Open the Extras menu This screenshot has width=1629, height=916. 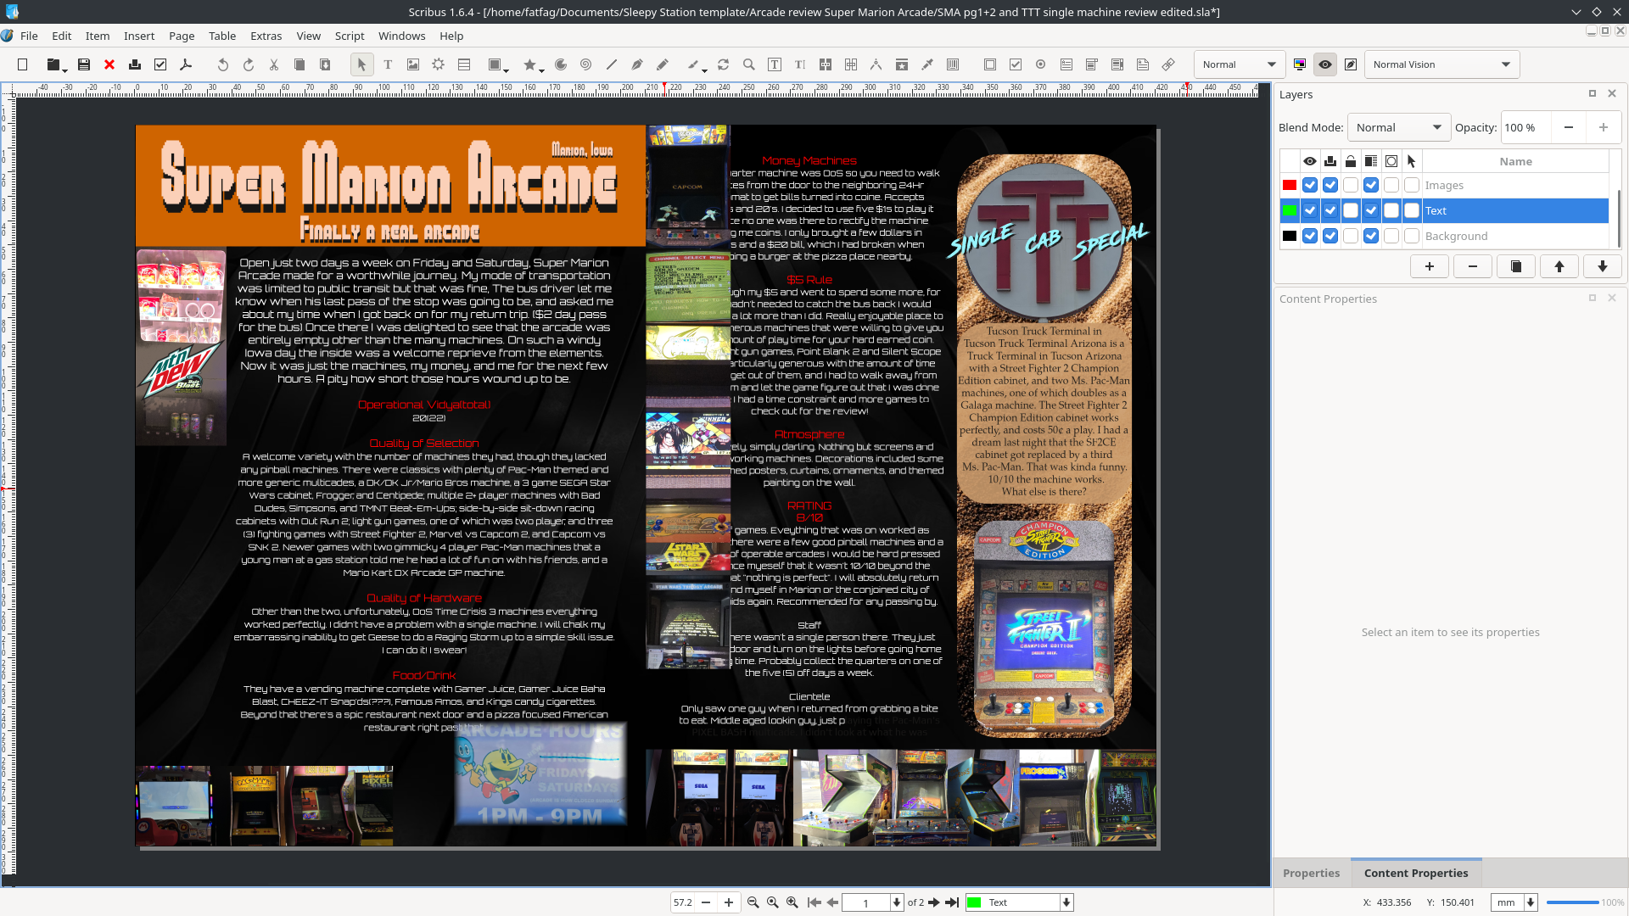(x=266, y=36)
